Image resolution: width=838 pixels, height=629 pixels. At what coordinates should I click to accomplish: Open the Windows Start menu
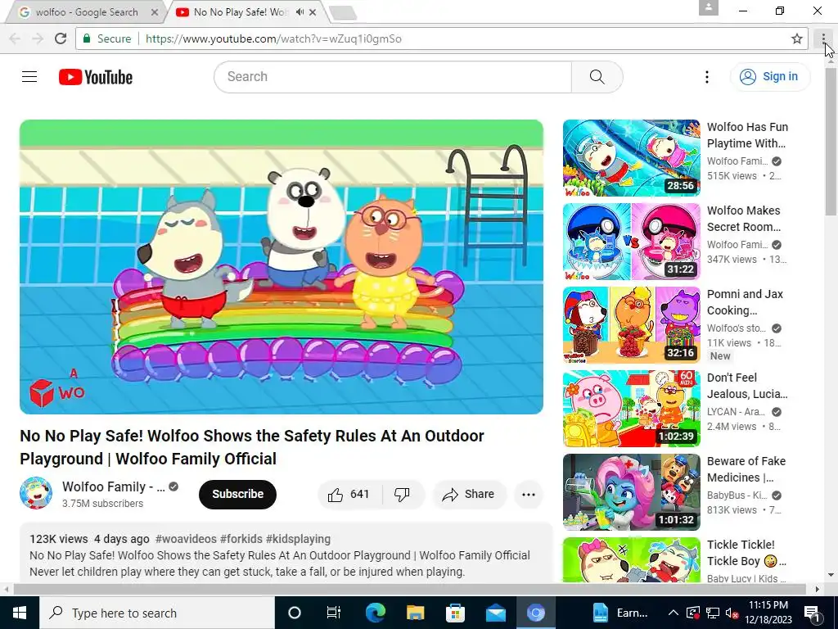coord(20,613)
